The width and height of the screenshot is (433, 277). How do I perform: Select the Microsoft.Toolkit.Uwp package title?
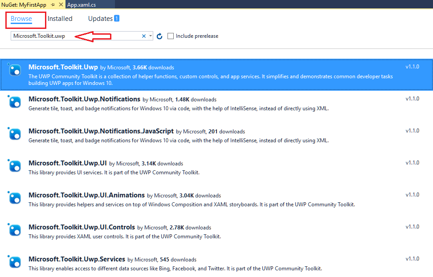pyautogui.click(x=63, y=67)
